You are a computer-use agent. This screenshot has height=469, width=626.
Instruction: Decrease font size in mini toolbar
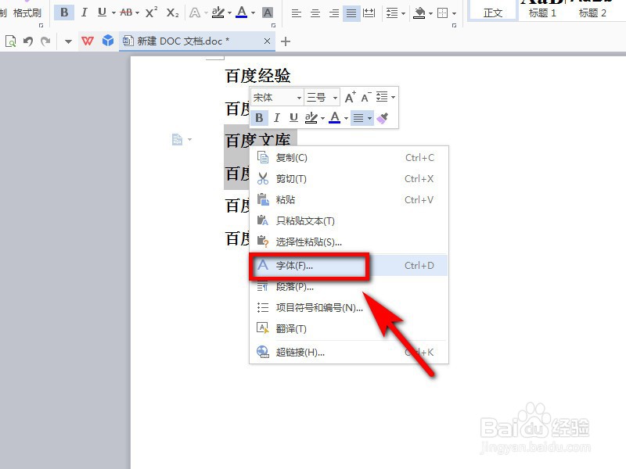[x=365, y=97]
